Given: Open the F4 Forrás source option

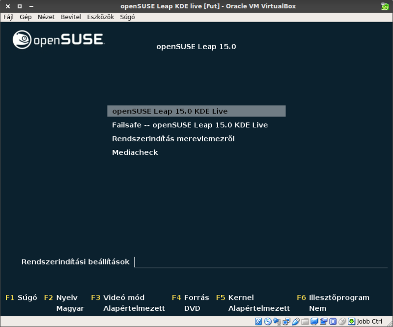Looking at the screenshot, I should click(190, 297).
